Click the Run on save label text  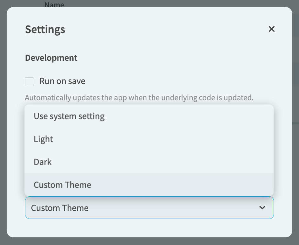62,81
